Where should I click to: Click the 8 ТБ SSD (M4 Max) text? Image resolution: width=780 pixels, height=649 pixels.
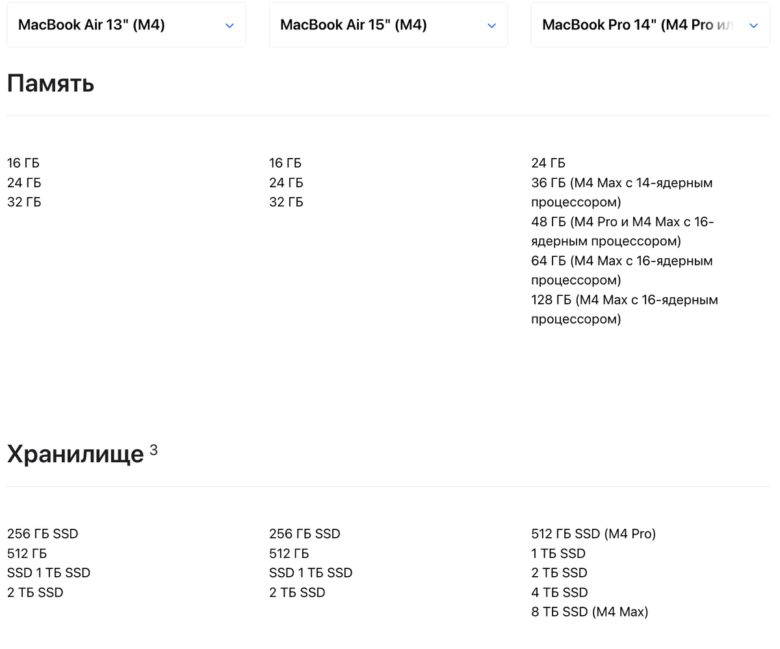[x=590, y=612]
